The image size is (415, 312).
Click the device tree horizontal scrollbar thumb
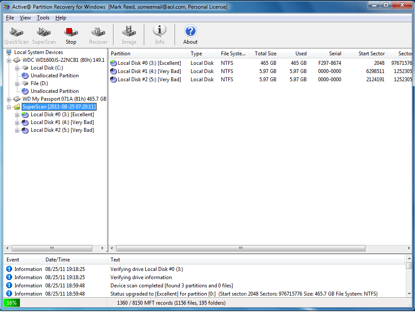tap(52, 248)
